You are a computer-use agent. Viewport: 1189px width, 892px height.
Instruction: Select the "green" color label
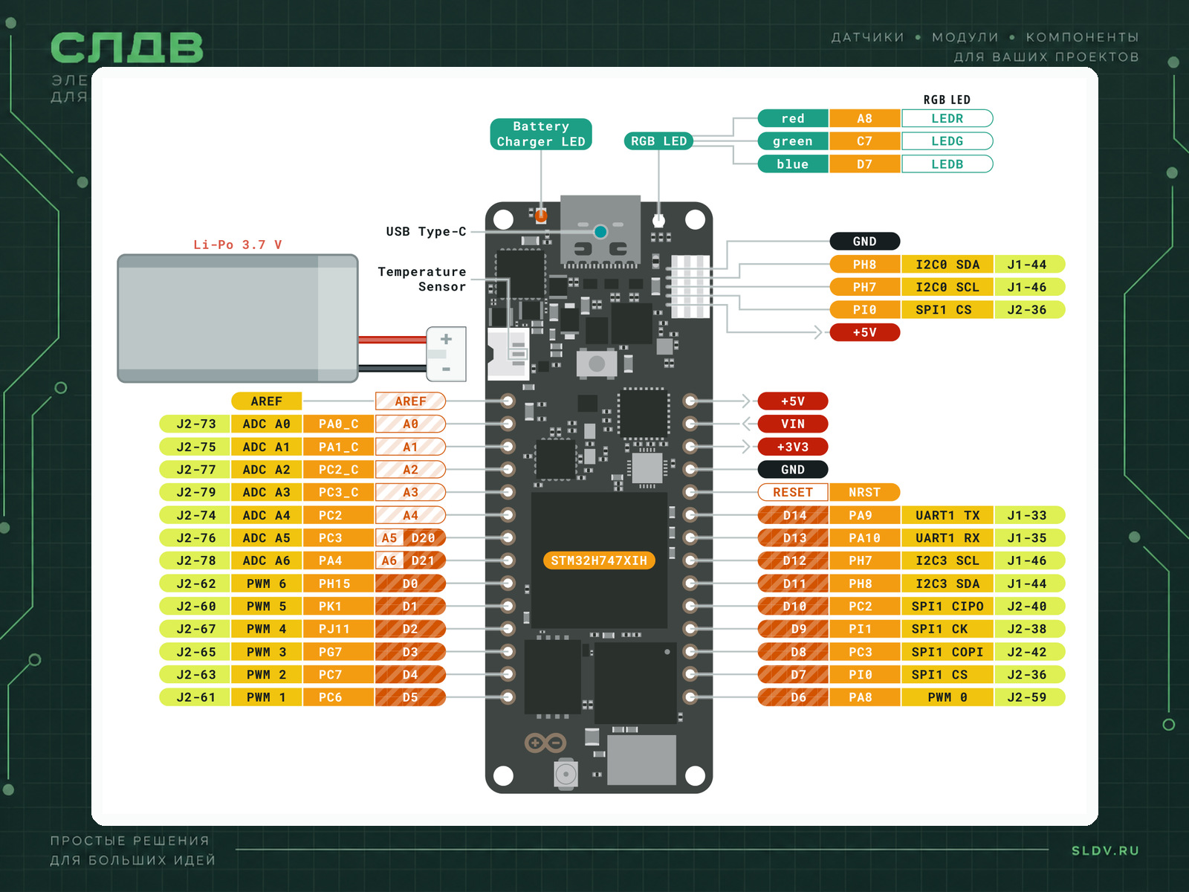793,141
